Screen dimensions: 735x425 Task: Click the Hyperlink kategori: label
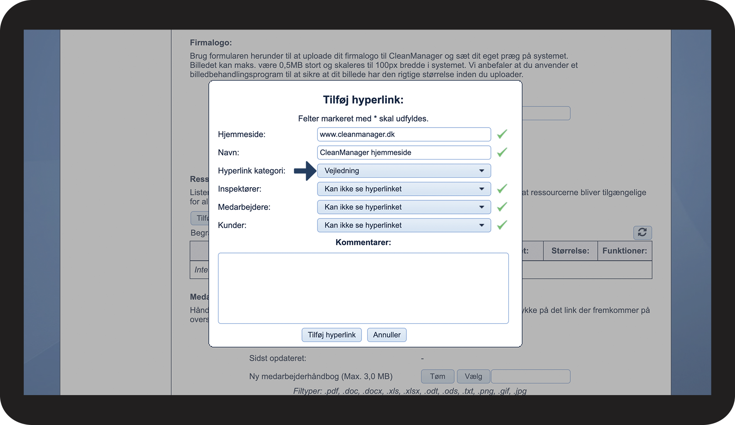click(252, 171)
